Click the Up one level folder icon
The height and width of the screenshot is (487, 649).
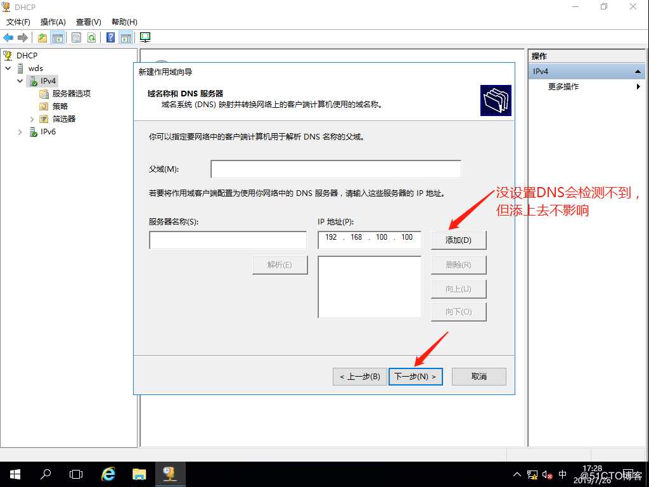coord(42,37)
